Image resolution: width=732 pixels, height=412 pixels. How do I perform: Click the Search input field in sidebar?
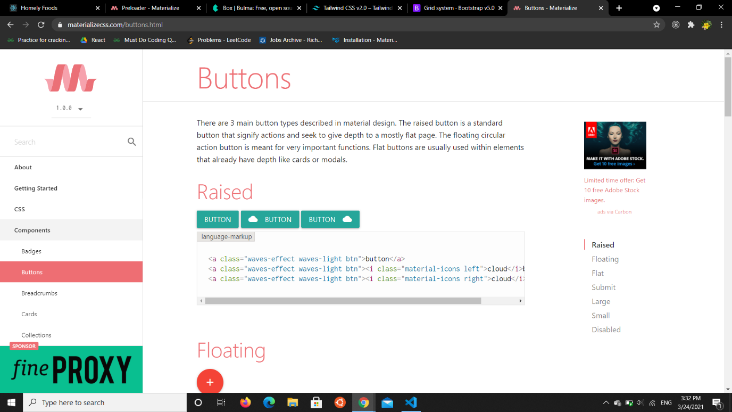point(66,142)
